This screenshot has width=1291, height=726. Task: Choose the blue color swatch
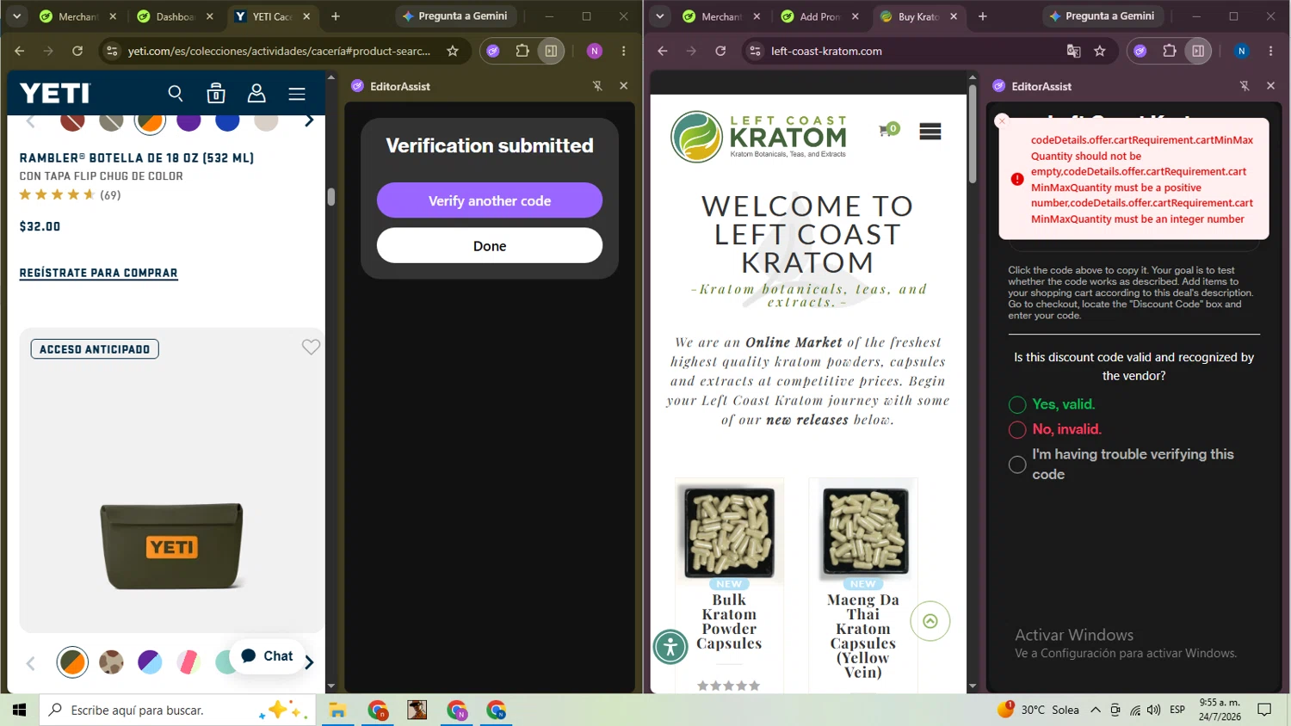point(227,121)
